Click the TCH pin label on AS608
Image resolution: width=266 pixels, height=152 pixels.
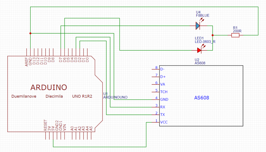(164, 92)
